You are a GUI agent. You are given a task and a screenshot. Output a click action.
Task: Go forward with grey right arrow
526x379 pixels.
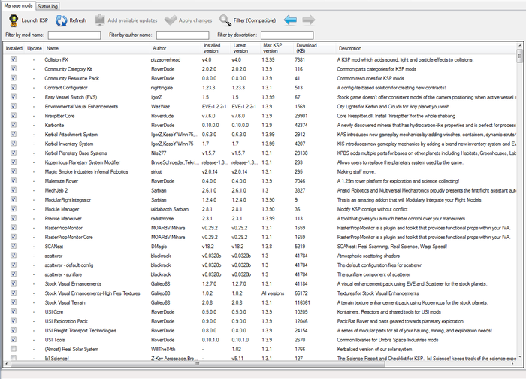tap(309, 20)
